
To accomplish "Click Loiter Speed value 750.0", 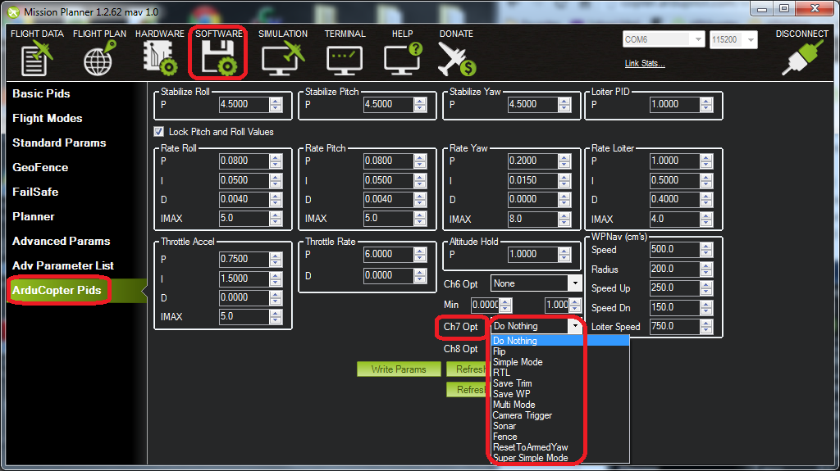I will 674,326.
